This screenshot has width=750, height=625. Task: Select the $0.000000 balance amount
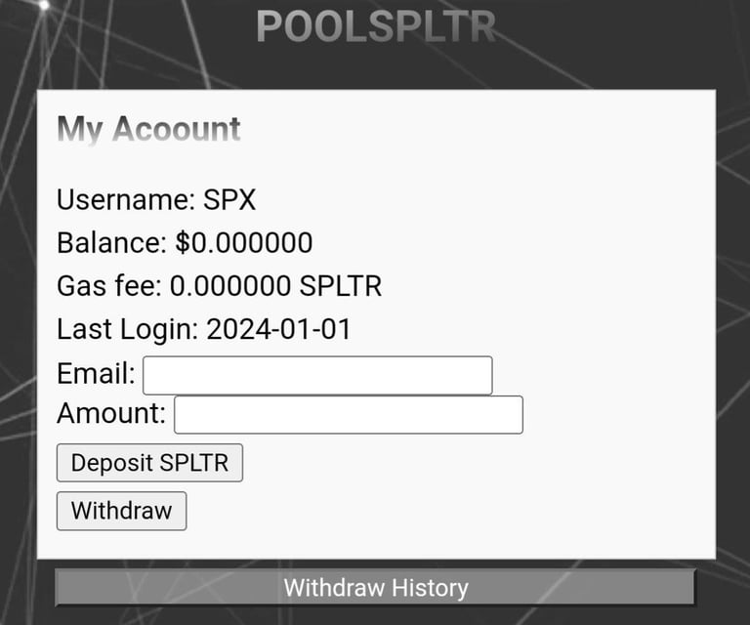click(x=244, y=243)
